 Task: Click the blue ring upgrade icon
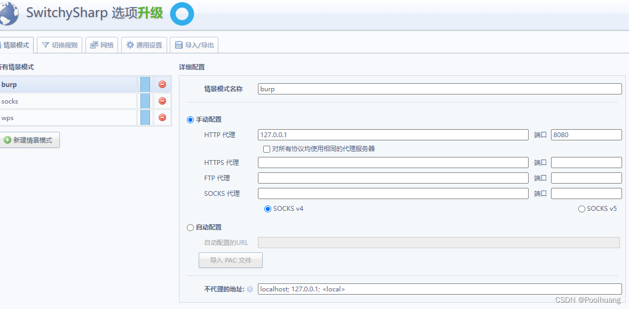182,14
